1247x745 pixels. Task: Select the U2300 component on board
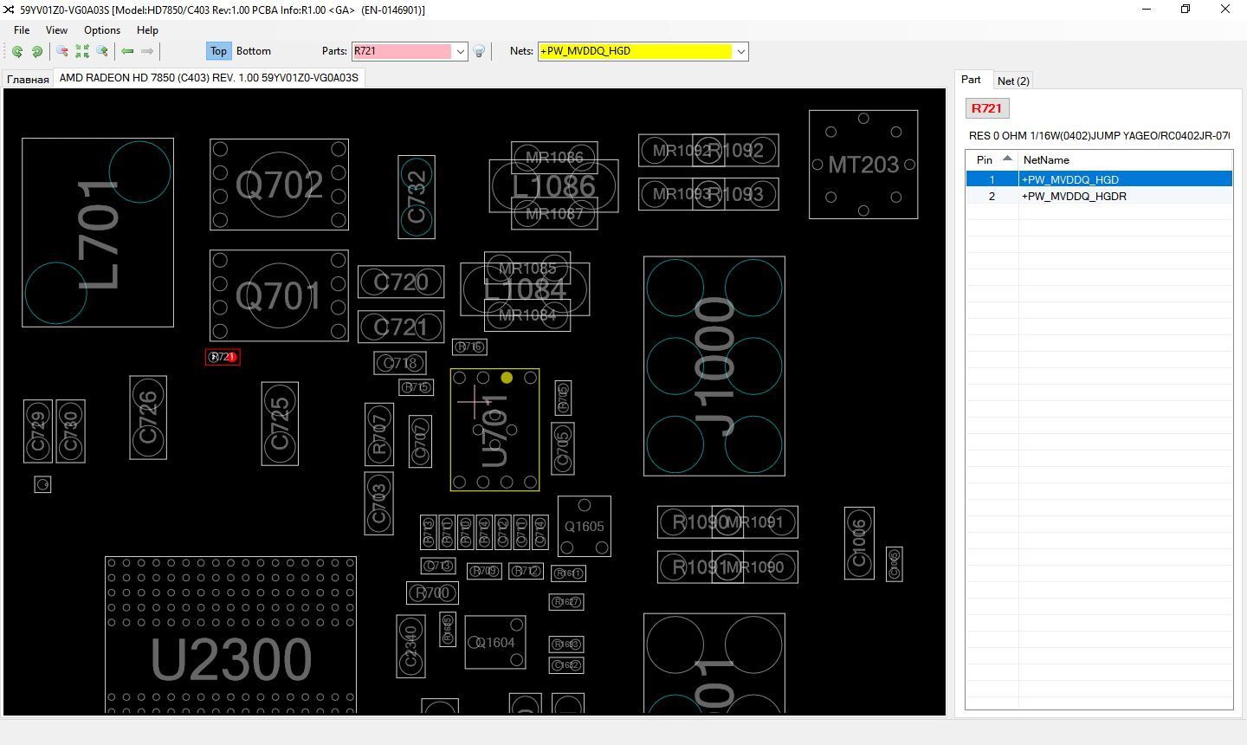pyautogui.click(x=231, y=658)
